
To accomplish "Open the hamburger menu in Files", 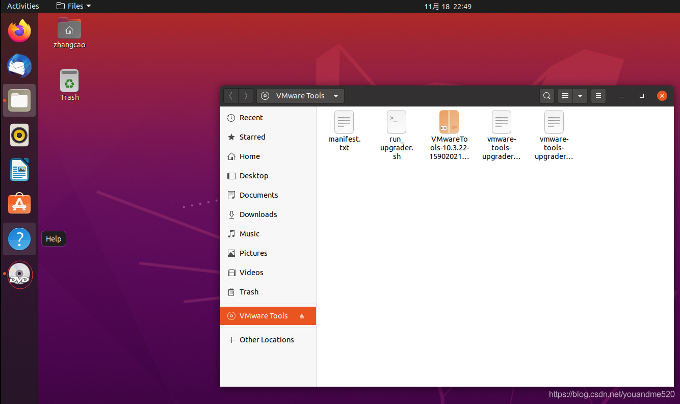I will [598, 96].
